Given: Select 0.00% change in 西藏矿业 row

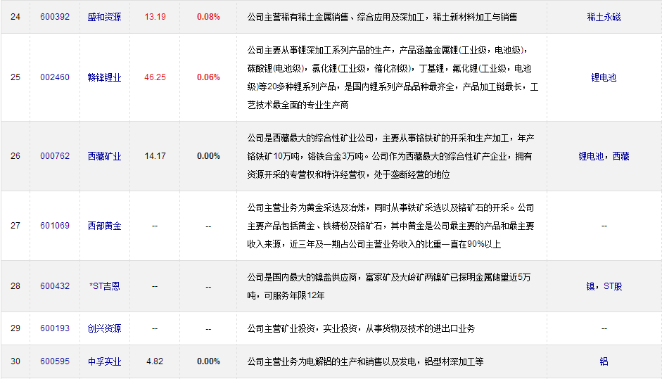Looking at the screenshot, I should click(x=208, y=155).
